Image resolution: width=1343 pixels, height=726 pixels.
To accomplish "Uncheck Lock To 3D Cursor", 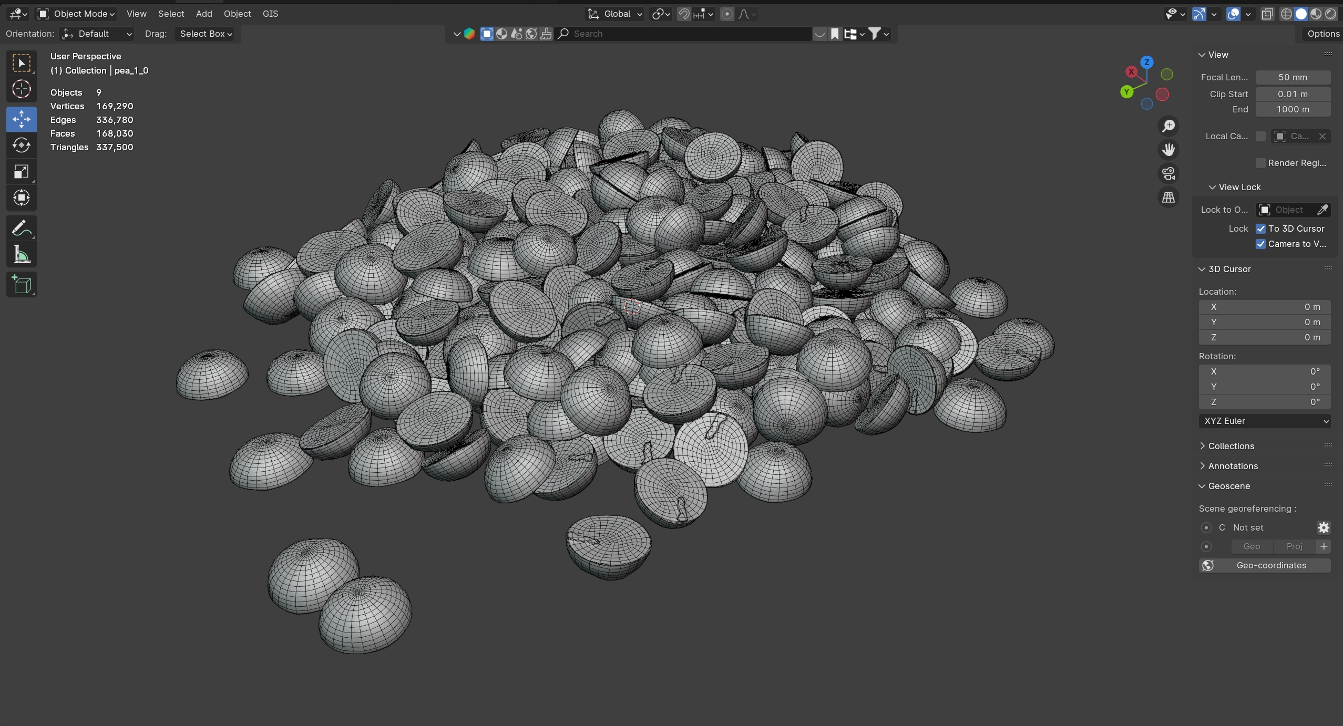I will click(1260, 229).
